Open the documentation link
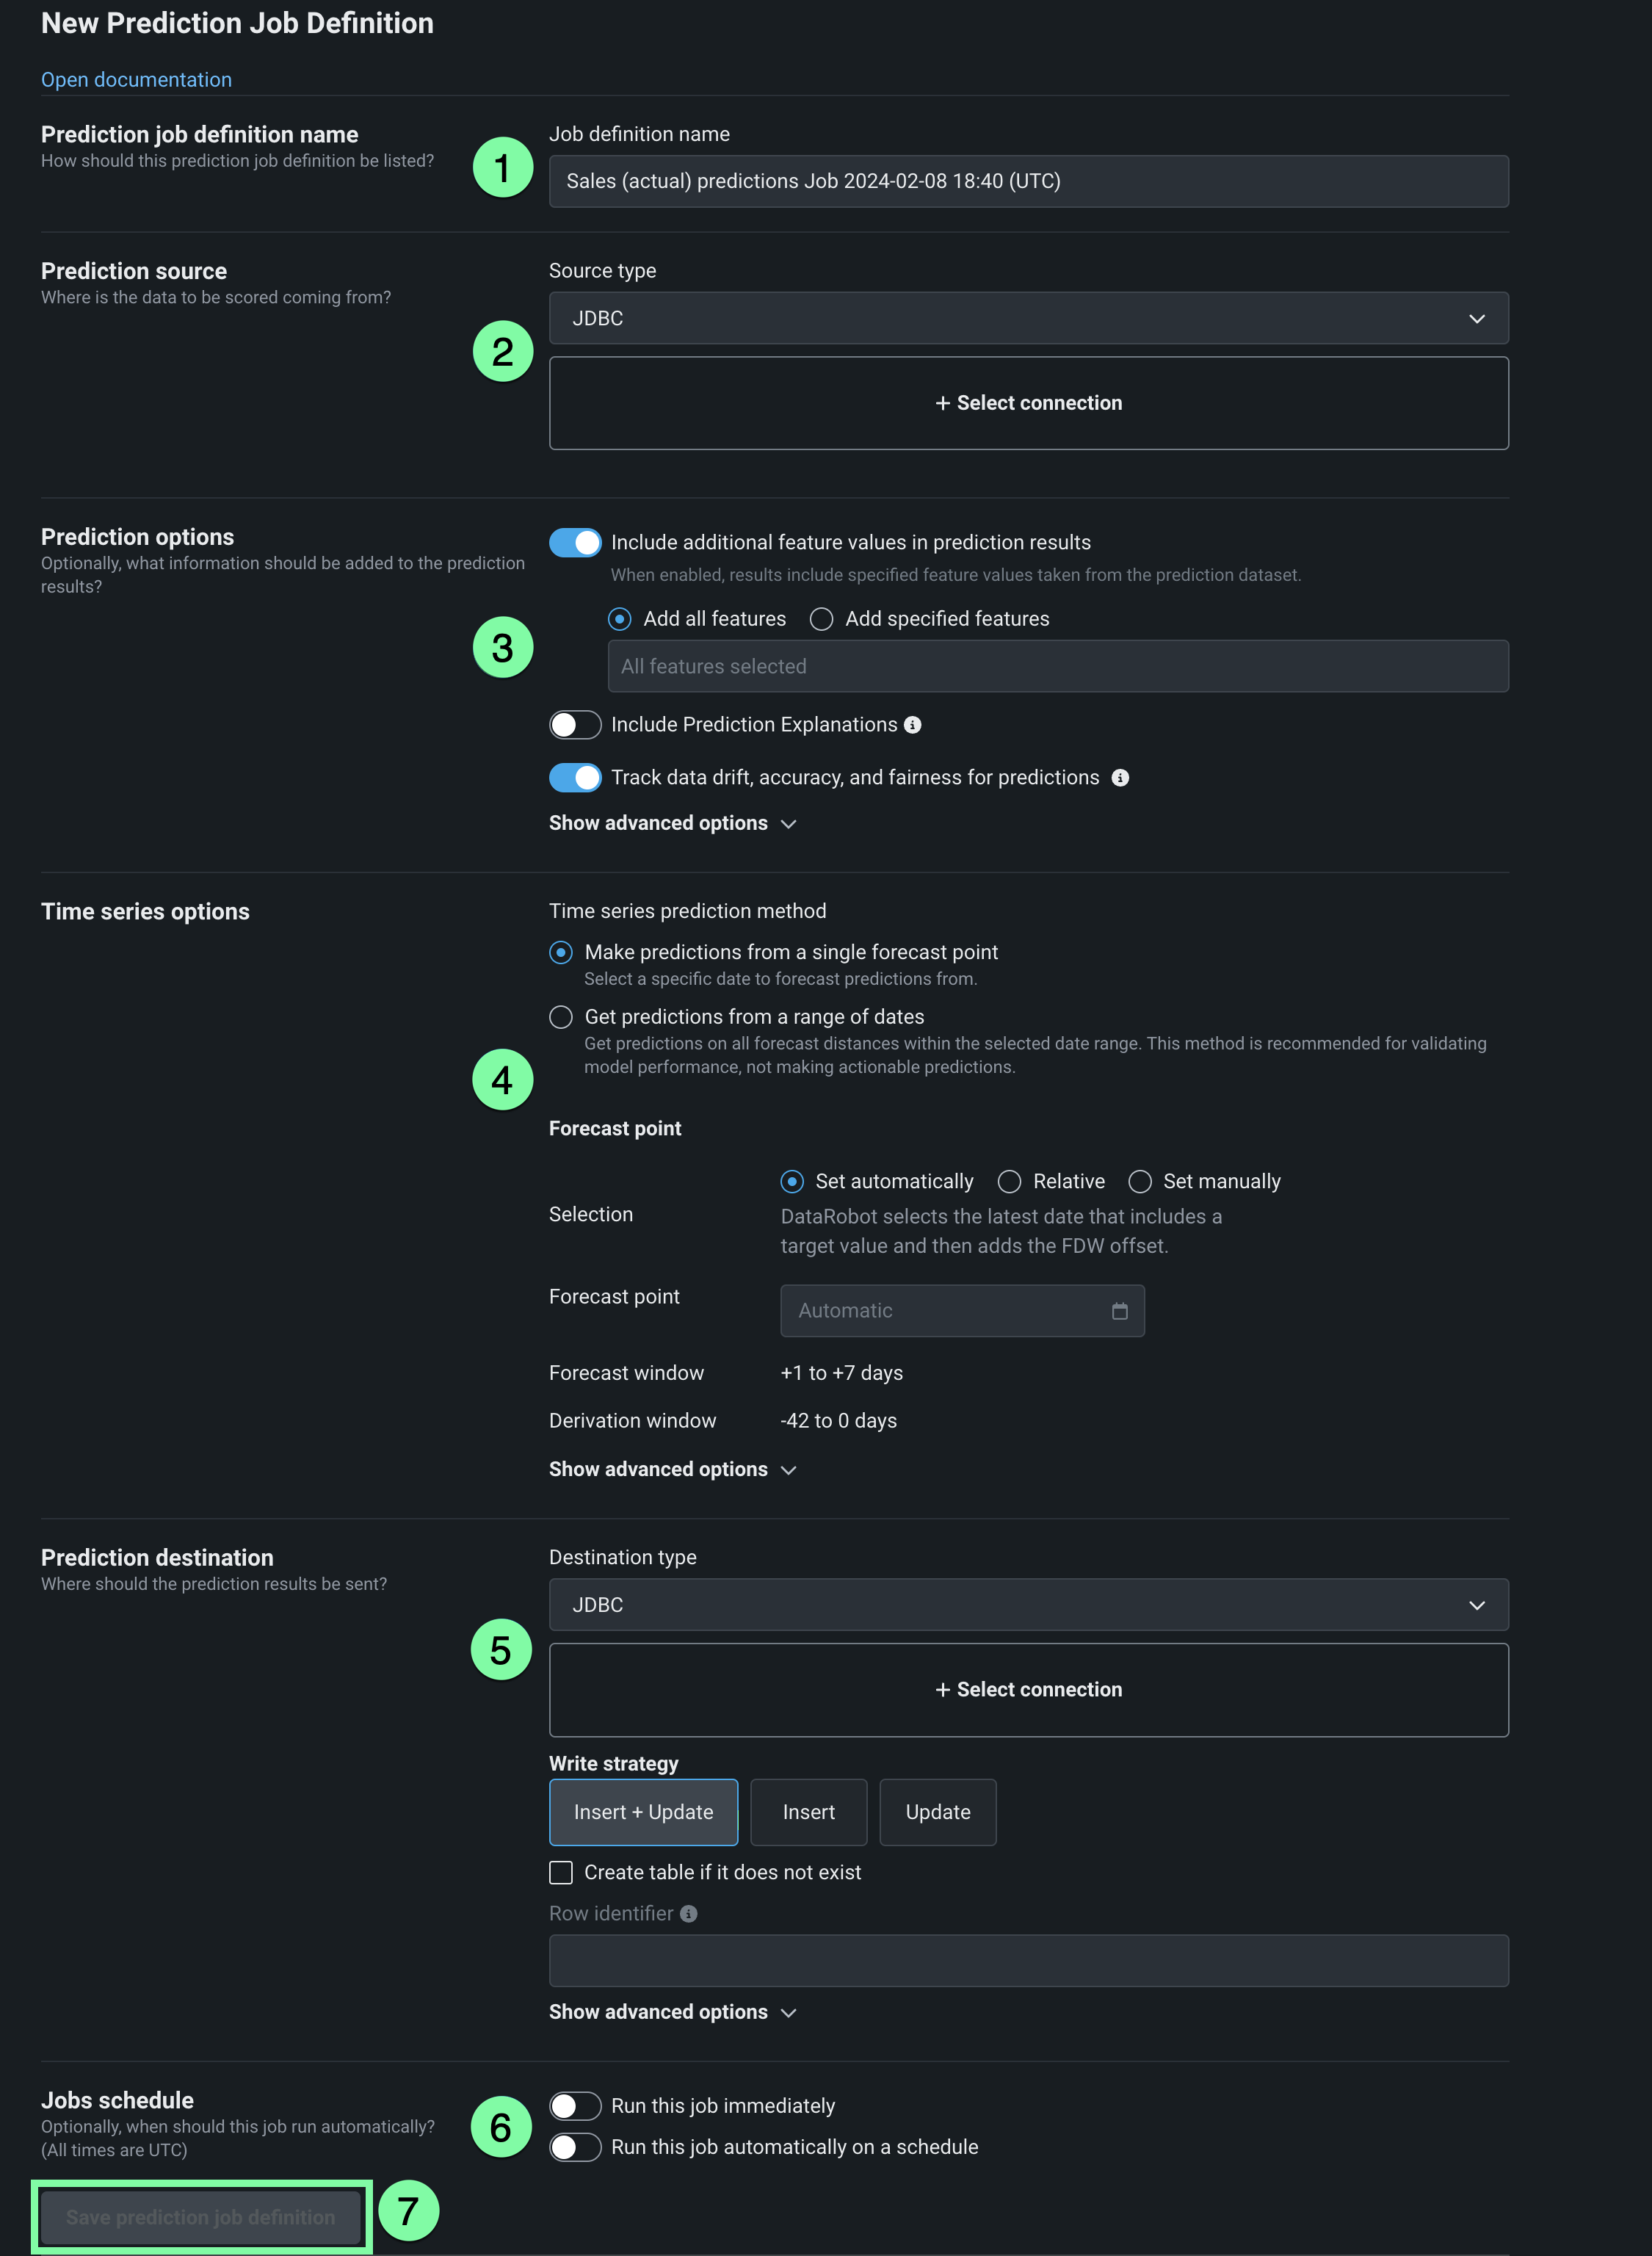Viewport: 1652px width, 2256px height. (x=136, y=80)
